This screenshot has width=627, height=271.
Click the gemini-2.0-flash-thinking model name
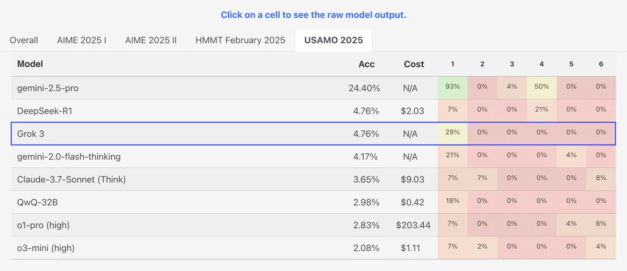(x=68, y=156)
